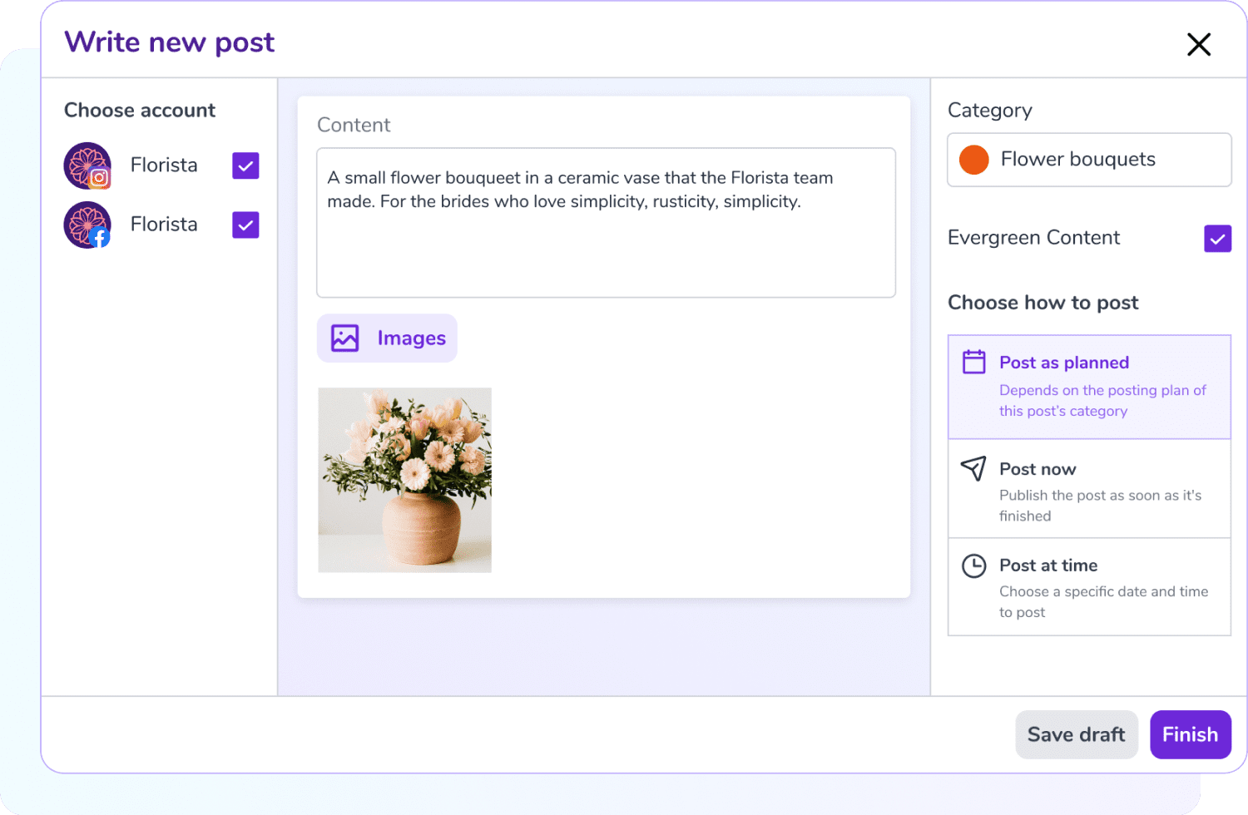Viewport: 1248px width, 815px height.
Task: Click the picture icon in Images button
Action: click(x=344, y=338)
